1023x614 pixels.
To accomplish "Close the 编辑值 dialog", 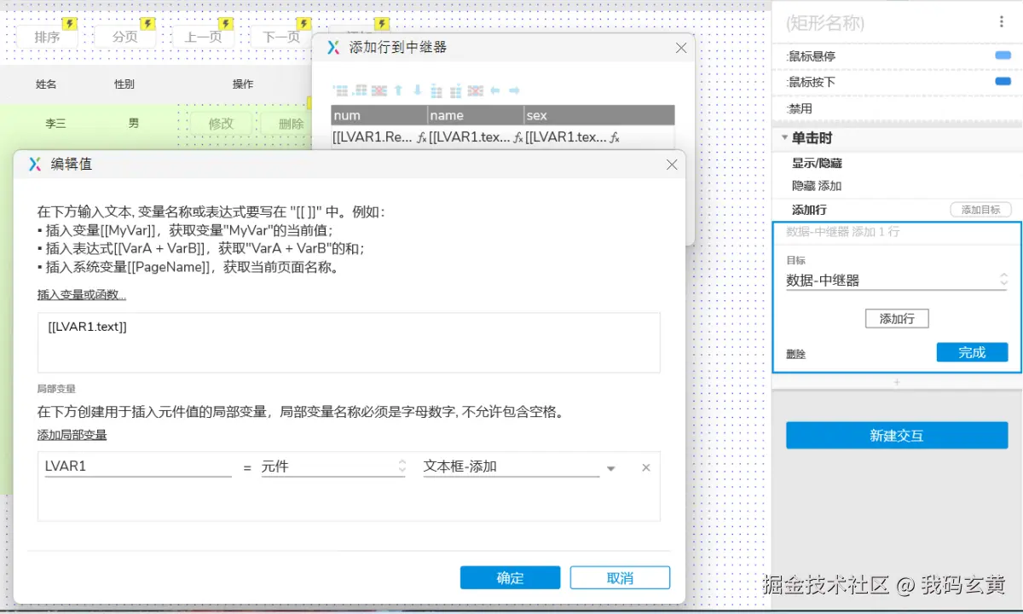I will tap(672, 165).
